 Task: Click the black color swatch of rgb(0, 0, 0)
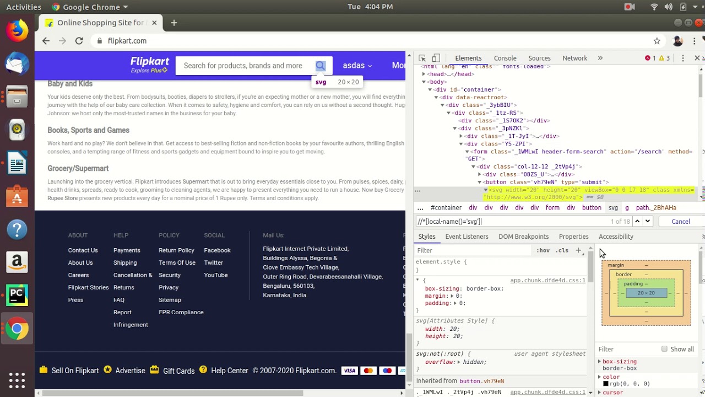[x=605, y=384]
